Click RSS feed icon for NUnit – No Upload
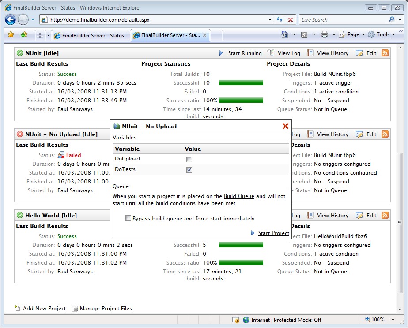 (x=385, y=134)
